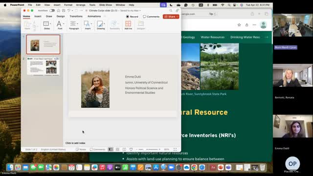Viewport: 313px width, 176px height.
Task: Switch to the Home ribbon tab
Action: point(26,16)
